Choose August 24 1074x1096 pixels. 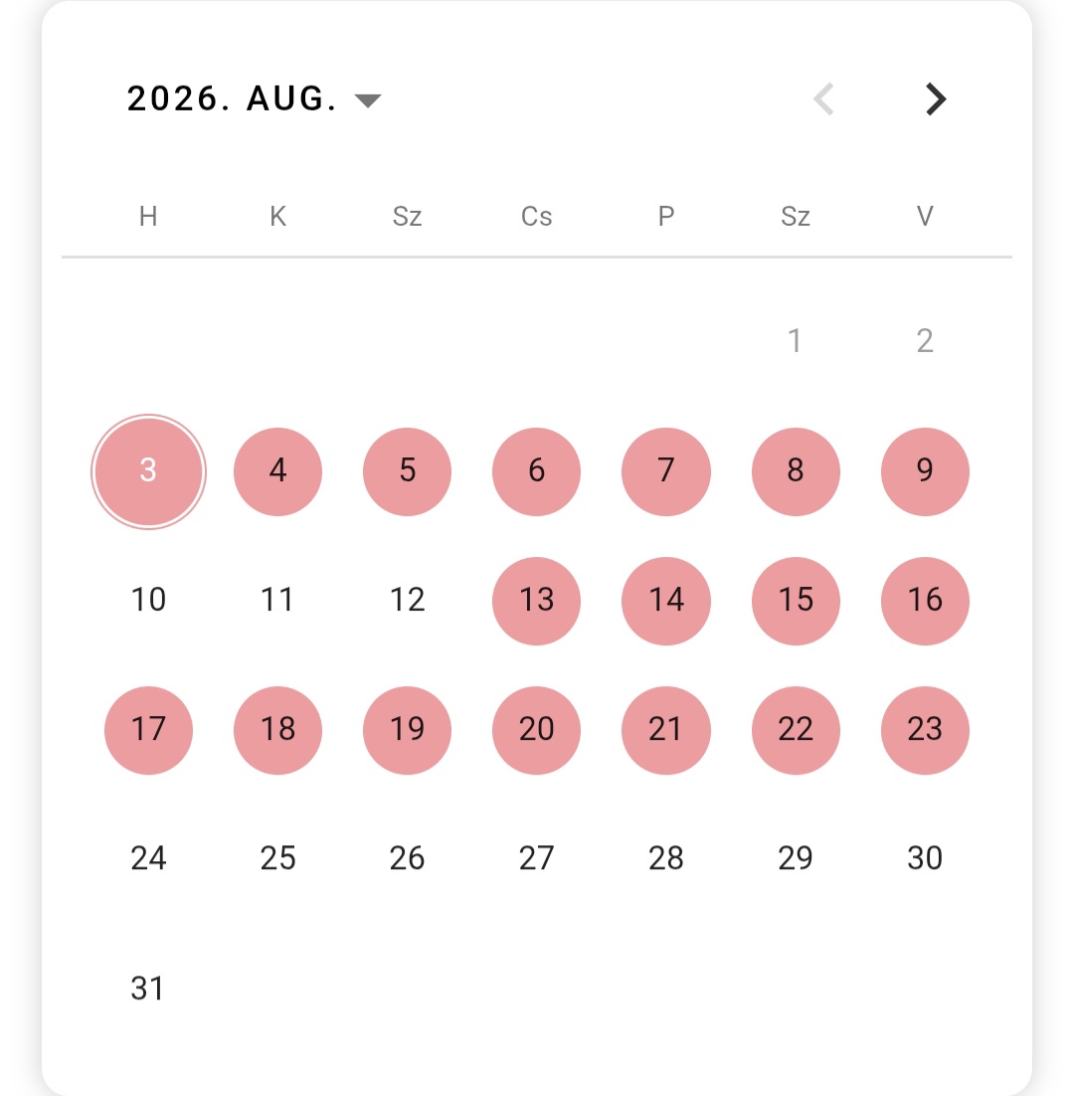pyautogui.click(x=148, y=859)
